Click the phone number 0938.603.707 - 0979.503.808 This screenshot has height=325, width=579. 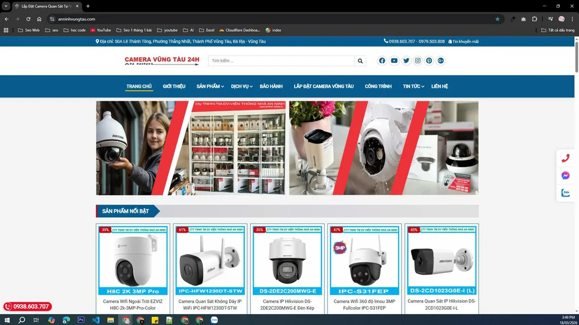414,41
